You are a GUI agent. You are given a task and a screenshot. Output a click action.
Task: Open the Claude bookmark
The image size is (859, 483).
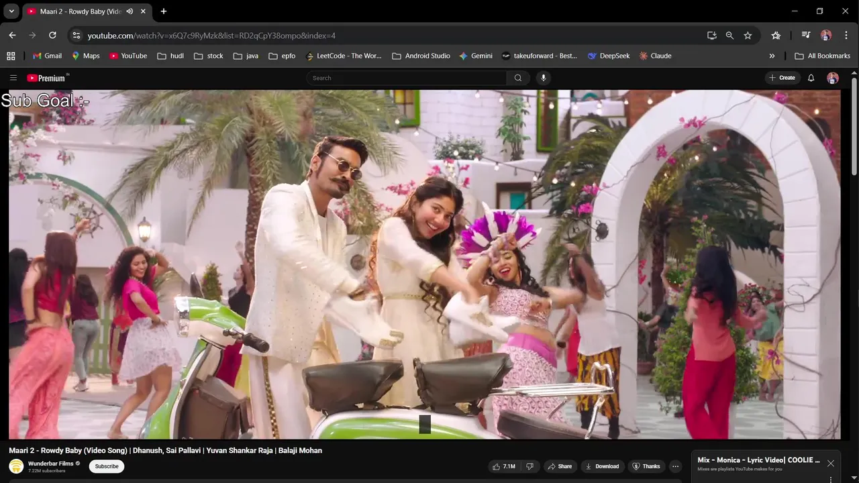[x=655, y=56]
